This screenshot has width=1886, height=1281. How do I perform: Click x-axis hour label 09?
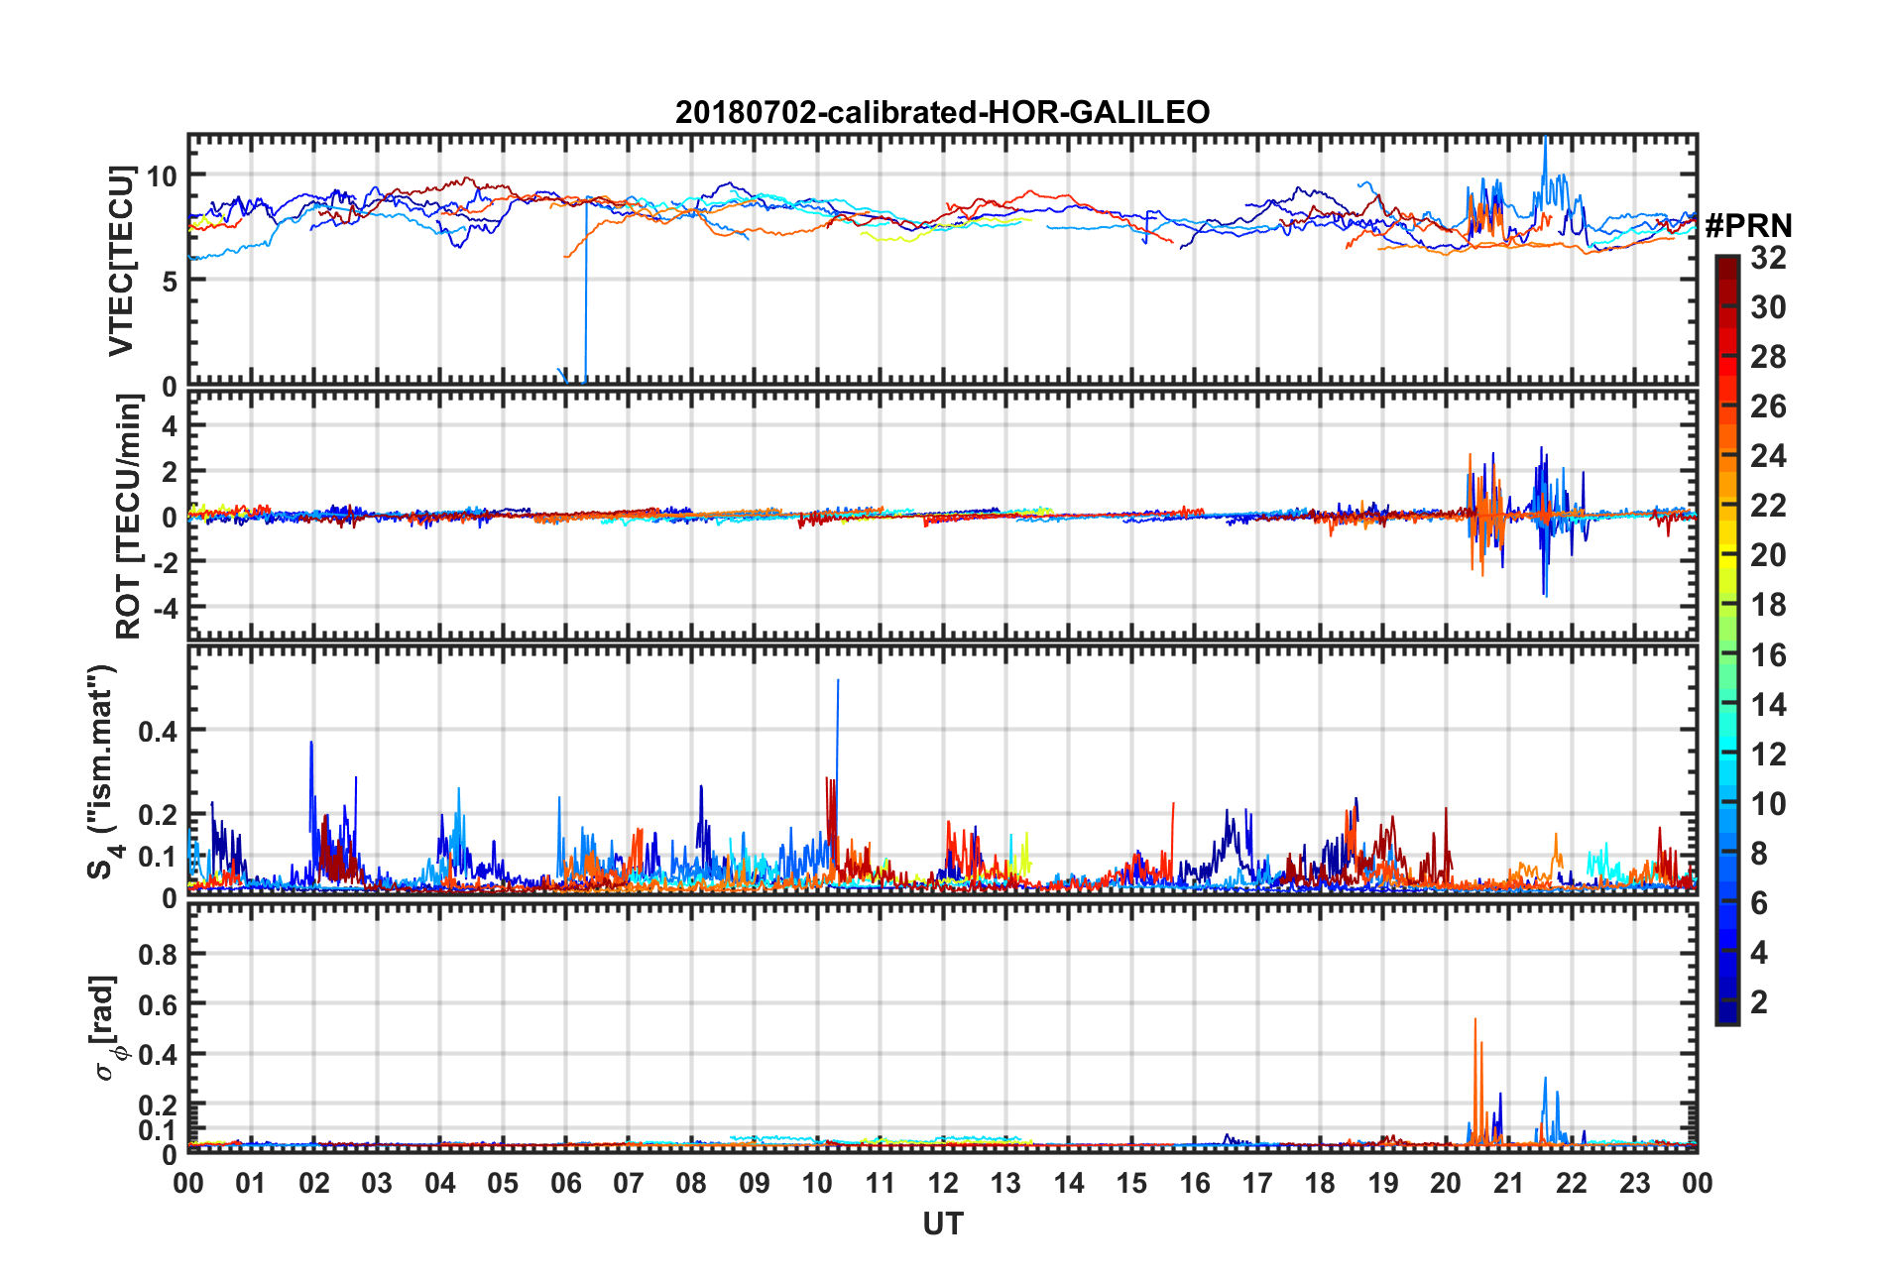pyautogui.click(x=755, y=1184)
